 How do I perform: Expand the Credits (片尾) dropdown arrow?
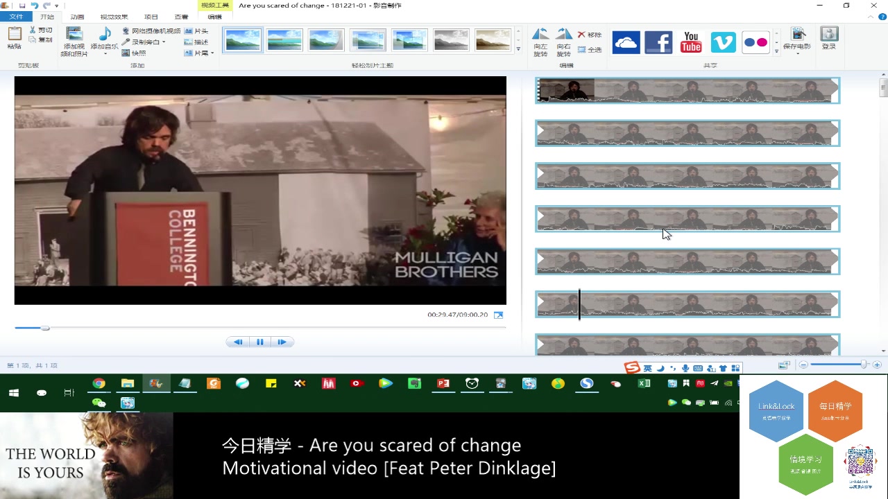[x=212, y=53]
